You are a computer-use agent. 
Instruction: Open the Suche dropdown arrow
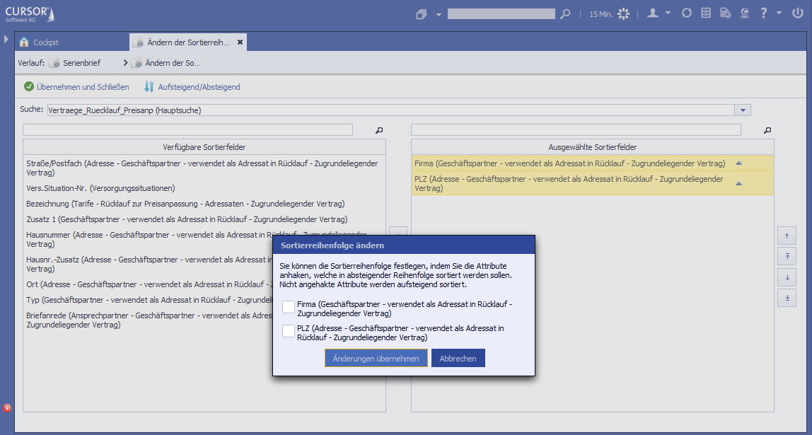pyautogui.click(x=742, y=110)
